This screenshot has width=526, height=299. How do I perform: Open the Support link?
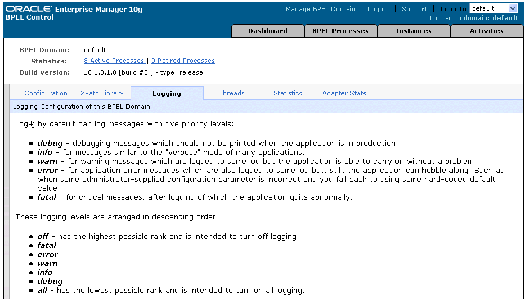(414, 9)
